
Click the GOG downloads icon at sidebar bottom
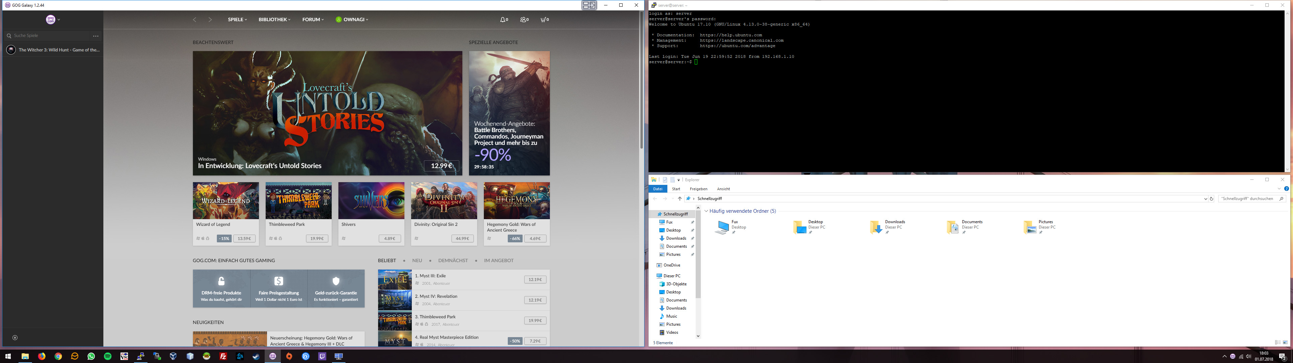click(15, 338)
